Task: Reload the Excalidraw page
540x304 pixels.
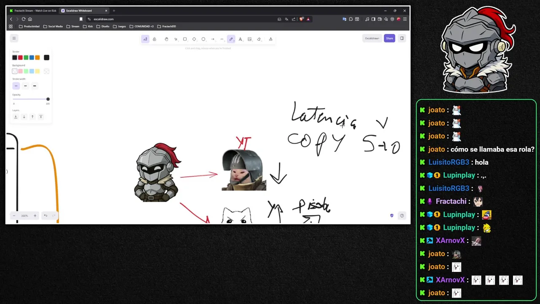Action: (x=24, y=19)
